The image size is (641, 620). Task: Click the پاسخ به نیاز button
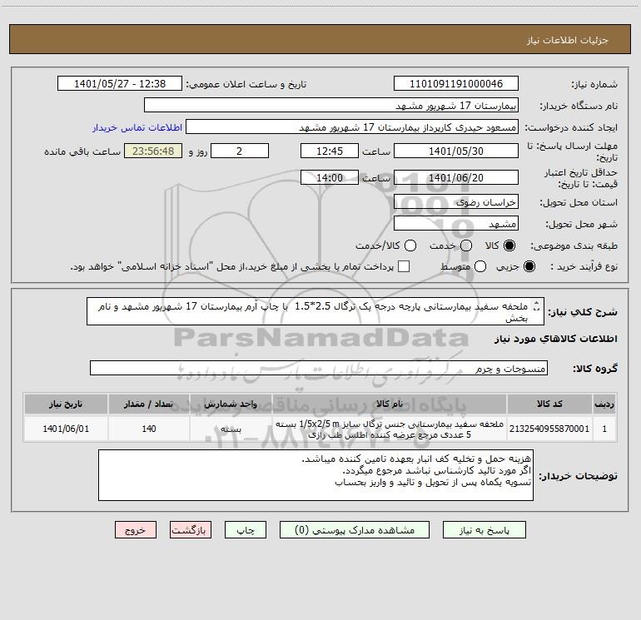coord(484,530)
